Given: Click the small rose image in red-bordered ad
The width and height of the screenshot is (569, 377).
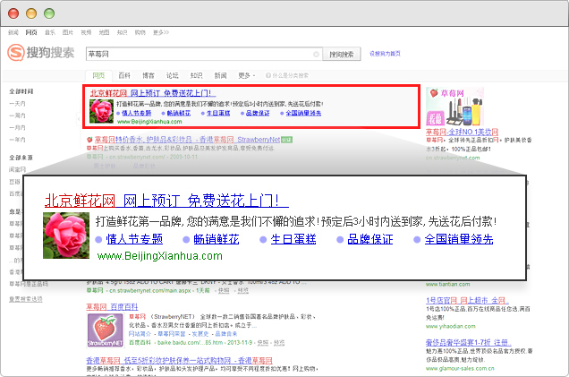Looking at the screenshot, I should click(x=101, y=110).
